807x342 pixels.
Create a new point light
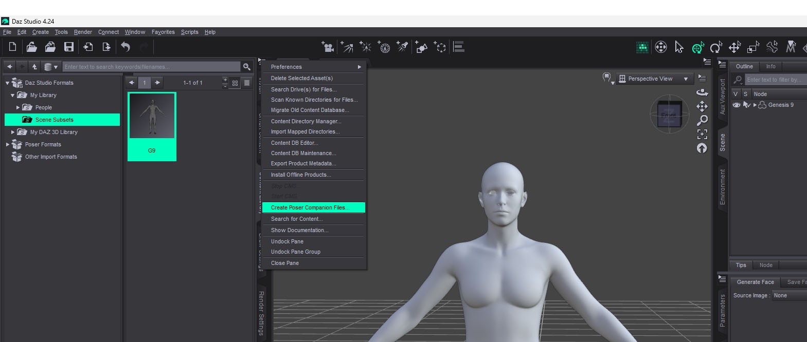[366, 47]
